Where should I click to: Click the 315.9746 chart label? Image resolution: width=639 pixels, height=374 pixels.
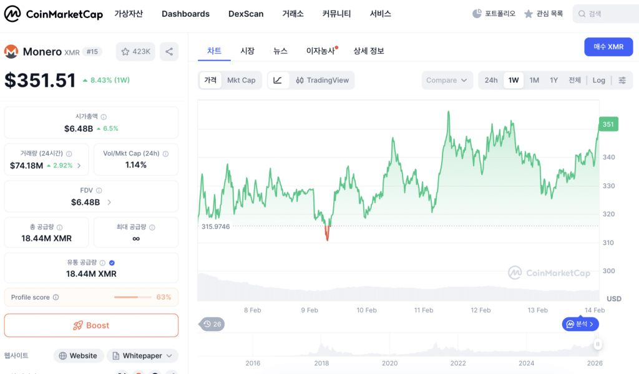215,227
